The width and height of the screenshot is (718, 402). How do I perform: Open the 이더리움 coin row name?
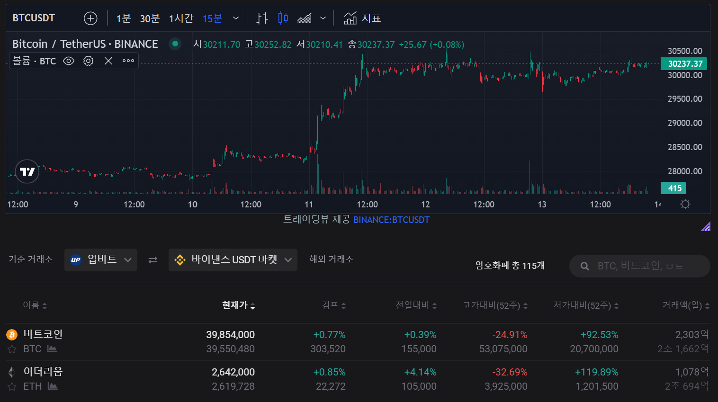tap(43, 372)
